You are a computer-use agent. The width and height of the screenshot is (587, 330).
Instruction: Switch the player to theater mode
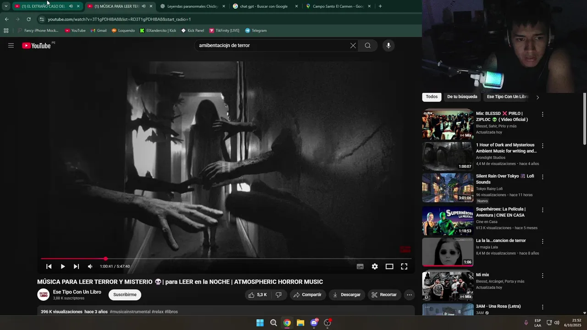(389, 266)
